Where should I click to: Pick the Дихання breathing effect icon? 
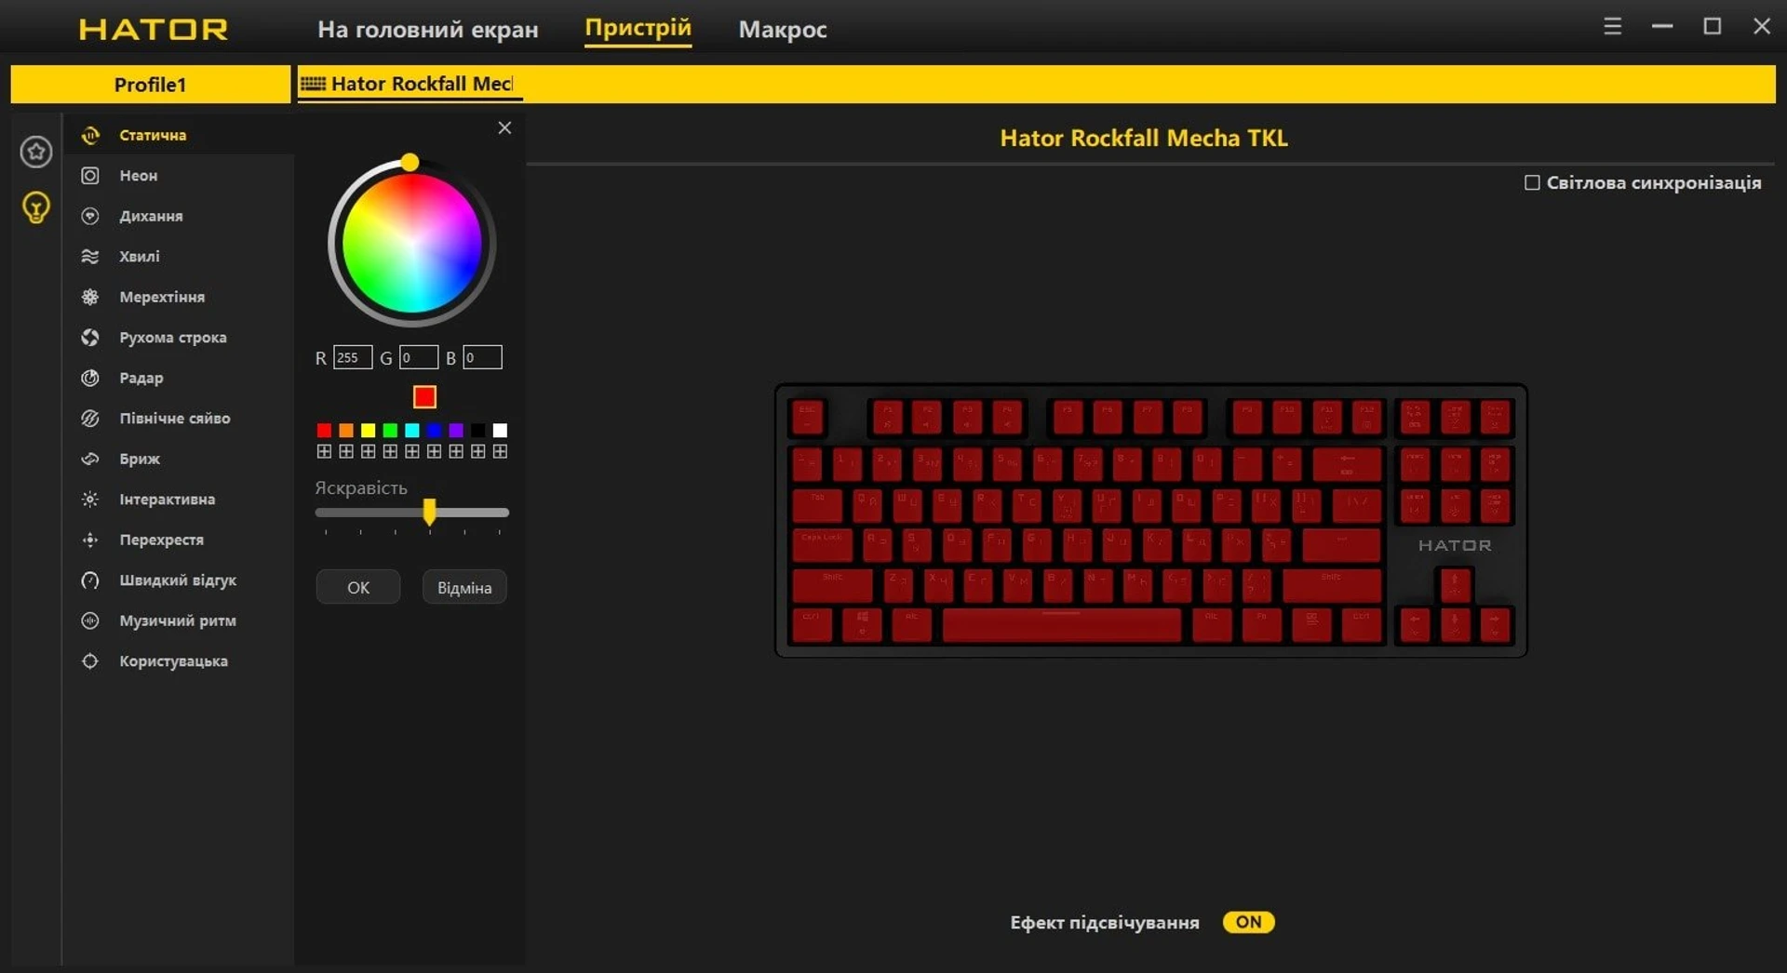point(90,216)
